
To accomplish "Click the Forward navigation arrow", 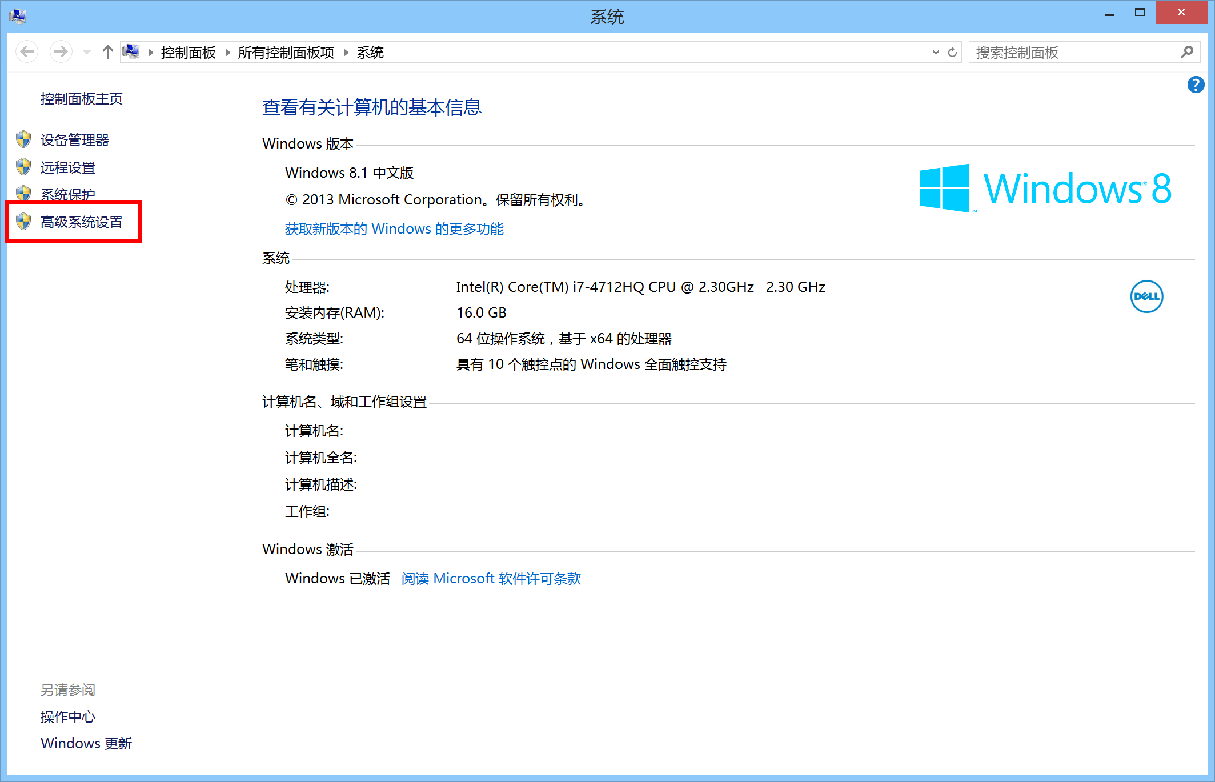I will (x=61, y=52).
